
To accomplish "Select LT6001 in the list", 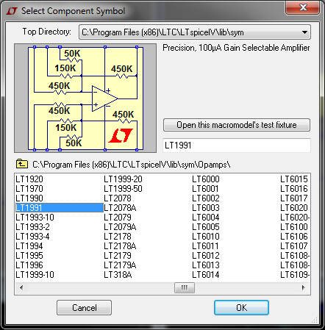I will point(205,189).
